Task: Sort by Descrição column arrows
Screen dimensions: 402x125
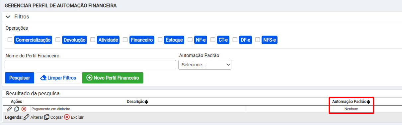Action: [146, 102]
